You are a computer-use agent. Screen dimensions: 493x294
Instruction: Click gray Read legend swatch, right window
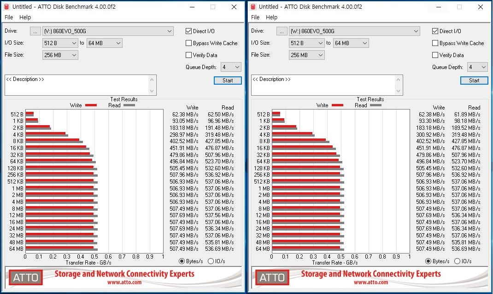click(376, 105)
